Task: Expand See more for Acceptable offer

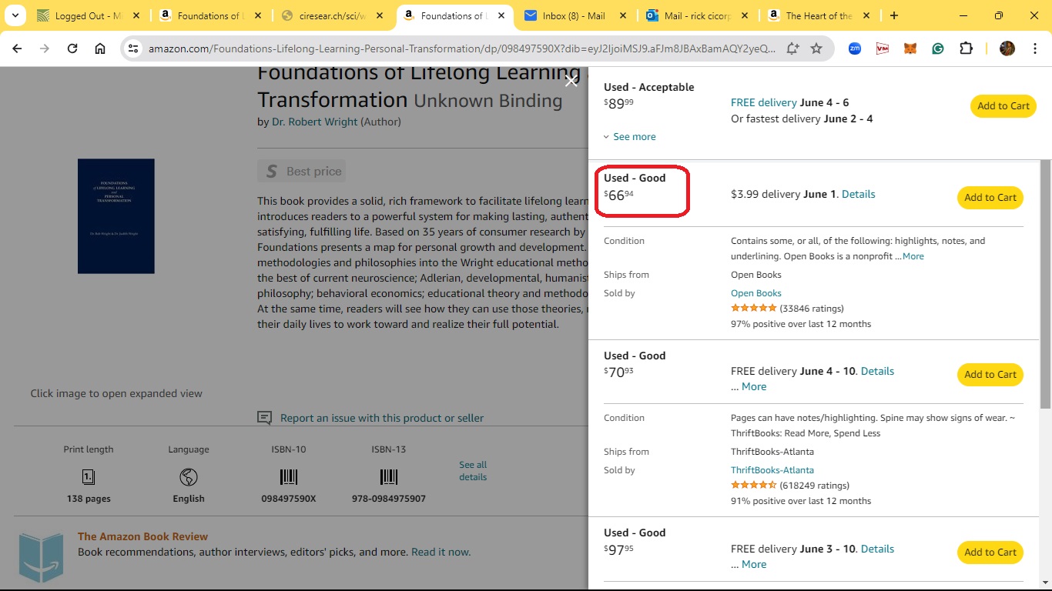Action: (x=630, y=137)
